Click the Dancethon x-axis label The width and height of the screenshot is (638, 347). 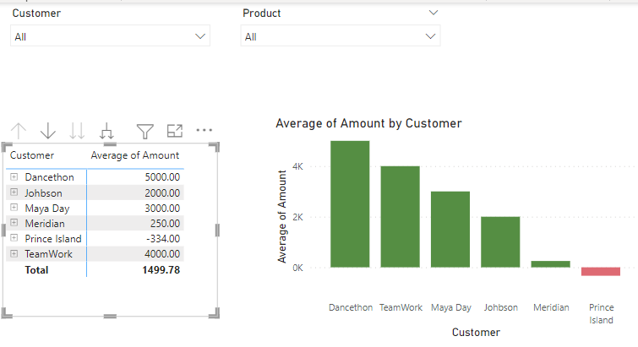point(351,307)
